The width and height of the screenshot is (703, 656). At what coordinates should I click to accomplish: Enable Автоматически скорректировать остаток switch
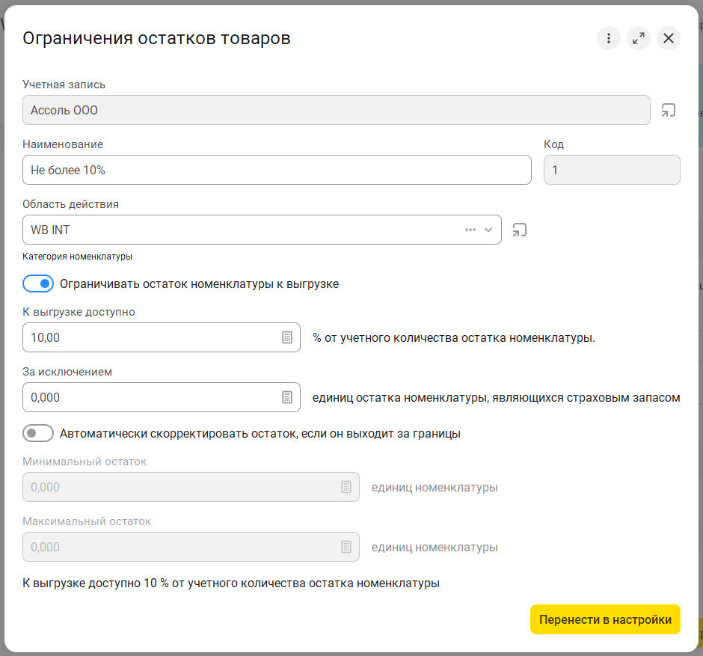[x=38, y=434]
